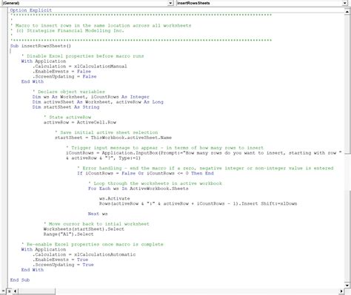Click the horizontal scrollbar thumb
The width and height of the screenshot is (351, 295).
36,291
